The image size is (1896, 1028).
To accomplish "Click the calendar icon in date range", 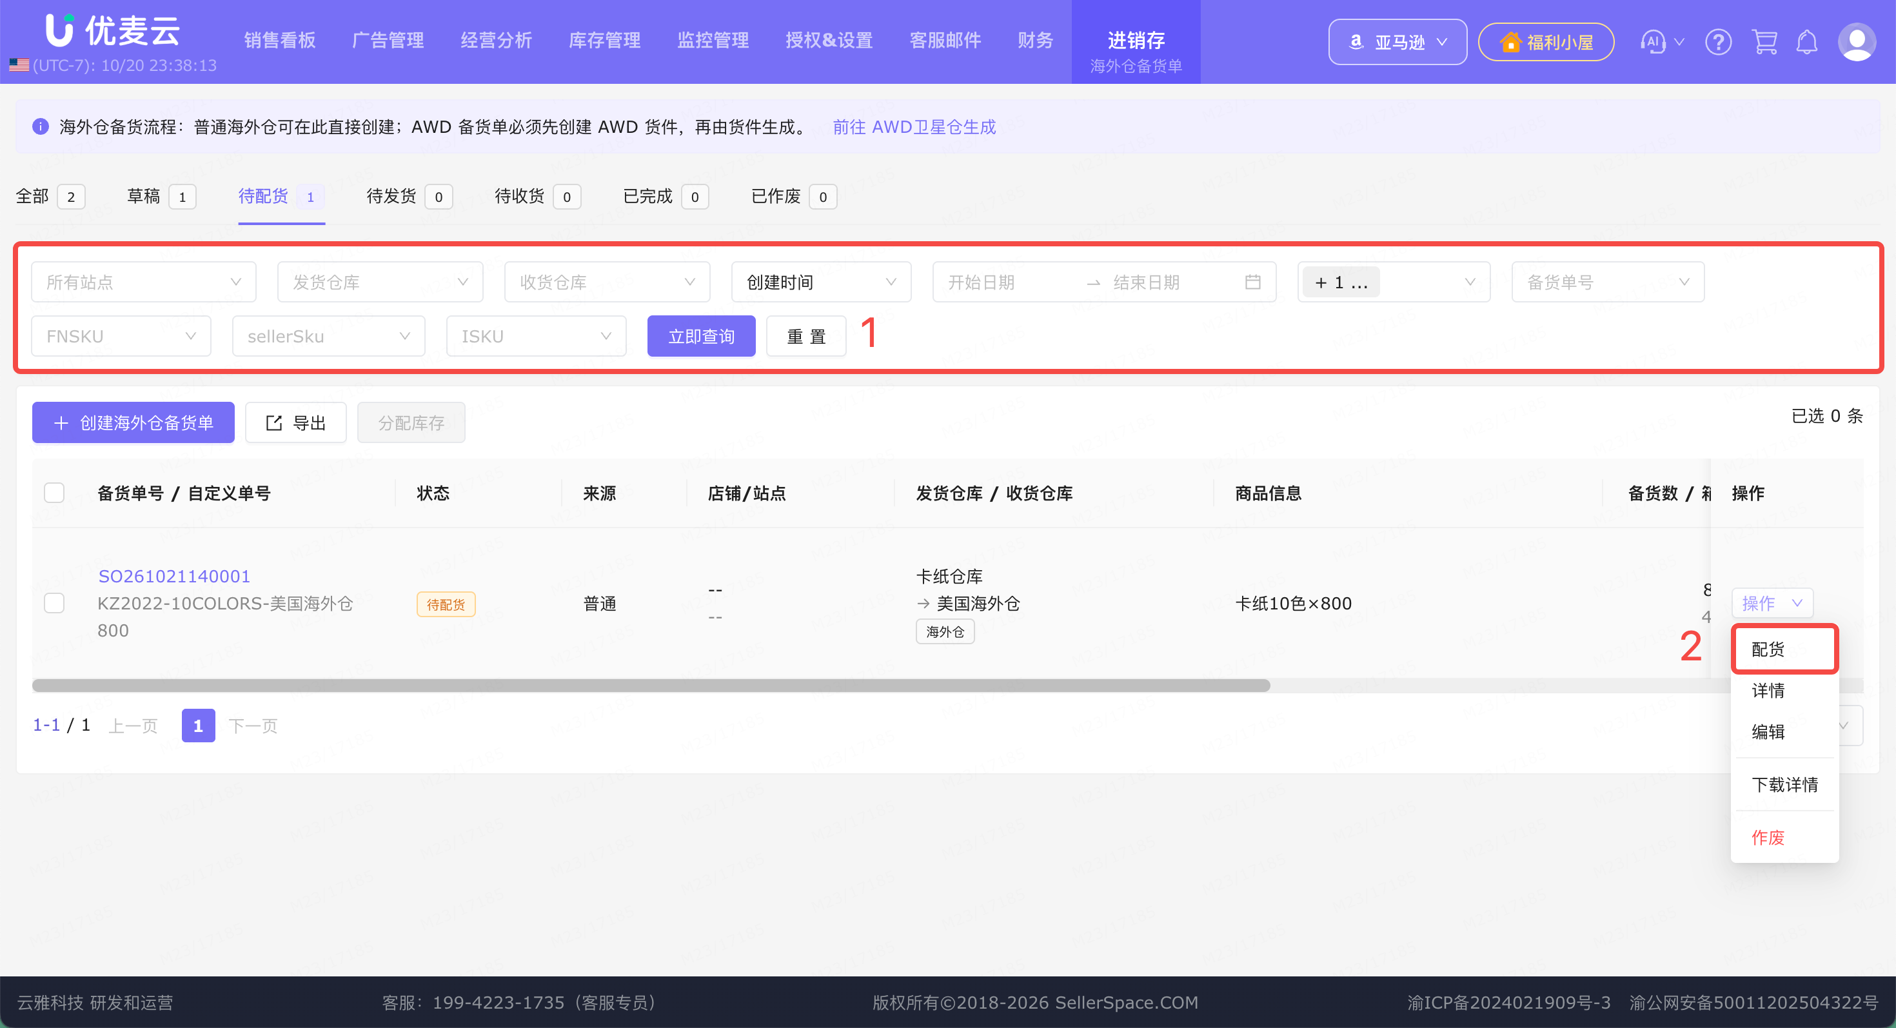I will [x=1252, y=282].
